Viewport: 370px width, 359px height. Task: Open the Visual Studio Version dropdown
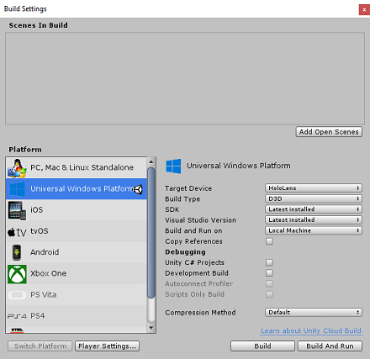314,219
